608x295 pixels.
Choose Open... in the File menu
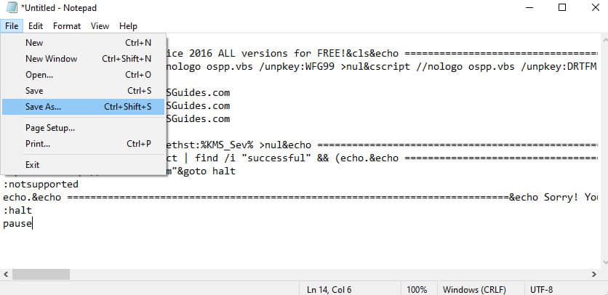[x=83, y=74]
